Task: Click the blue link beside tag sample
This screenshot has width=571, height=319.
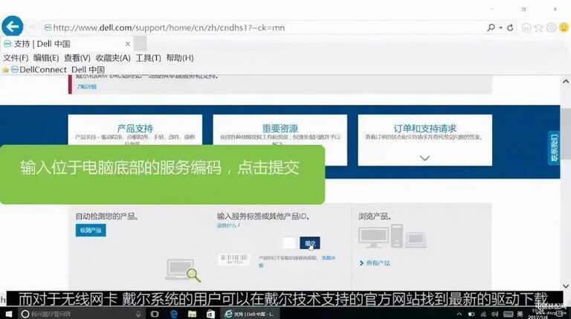Action: 328,258
